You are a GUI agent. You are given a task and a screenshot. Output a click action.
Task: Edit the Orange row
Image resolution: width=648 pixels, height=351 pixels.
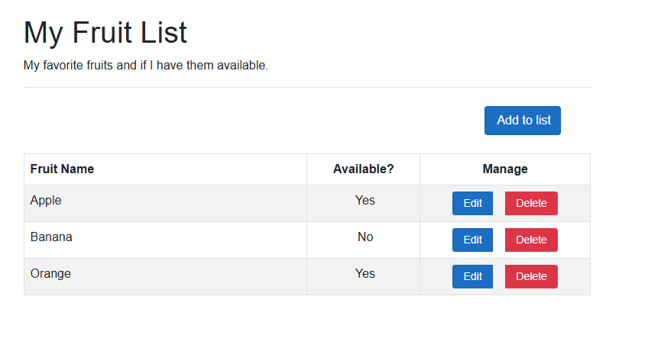(472, 276)
